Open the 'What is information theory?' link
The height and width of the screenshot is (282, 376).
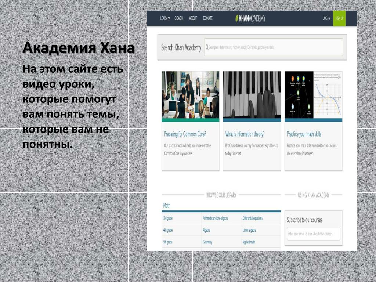coord(245,134)
